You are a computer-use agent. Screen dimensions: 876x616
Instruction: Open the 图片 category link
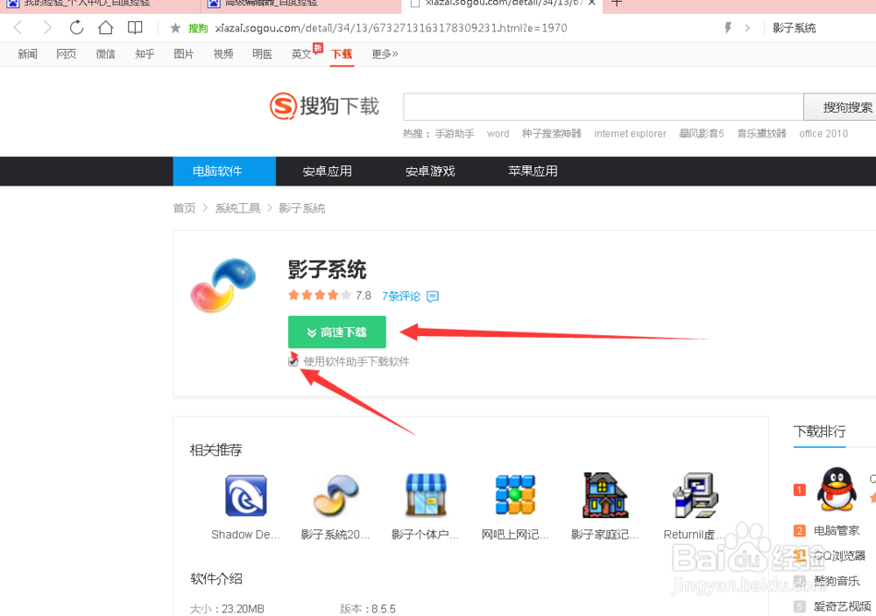pos(184,54)
